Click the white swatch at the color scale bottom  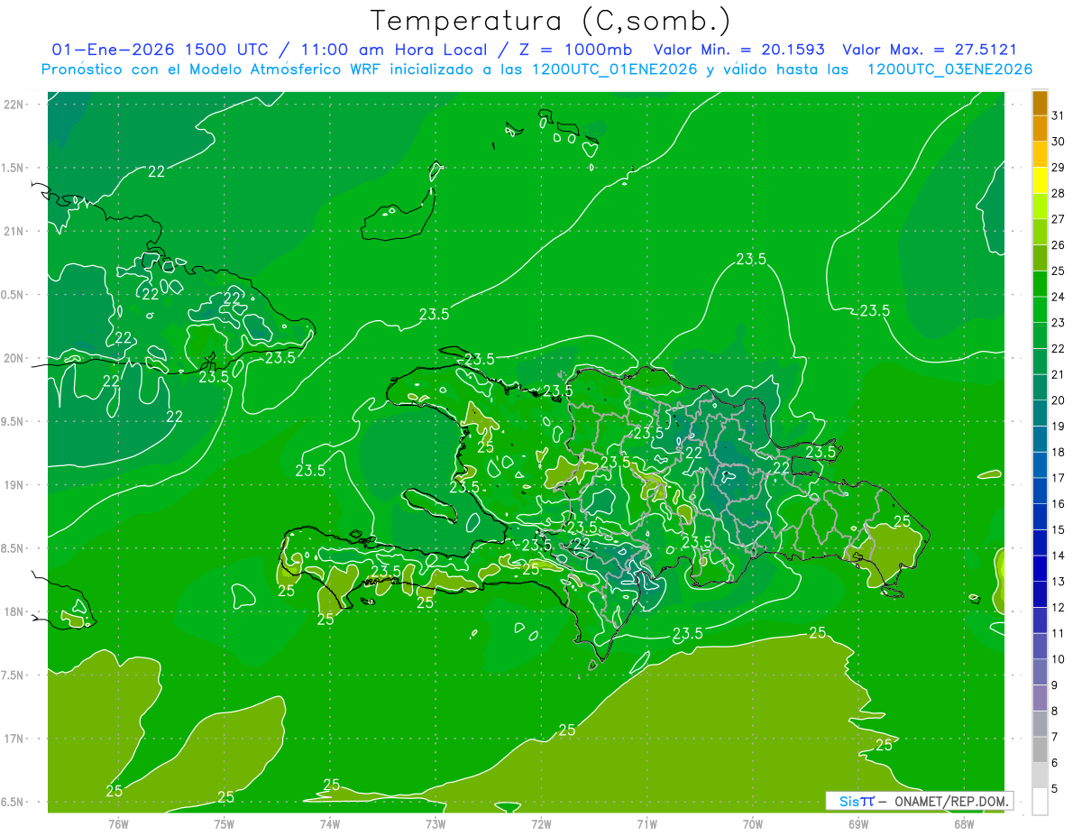1040,802
